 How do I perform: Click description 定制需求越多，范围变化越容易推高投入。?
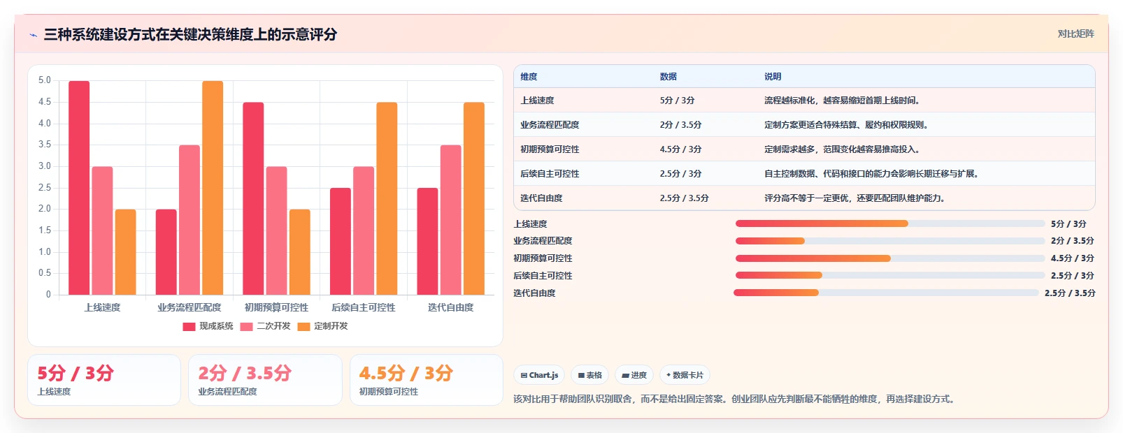point(844,149)
